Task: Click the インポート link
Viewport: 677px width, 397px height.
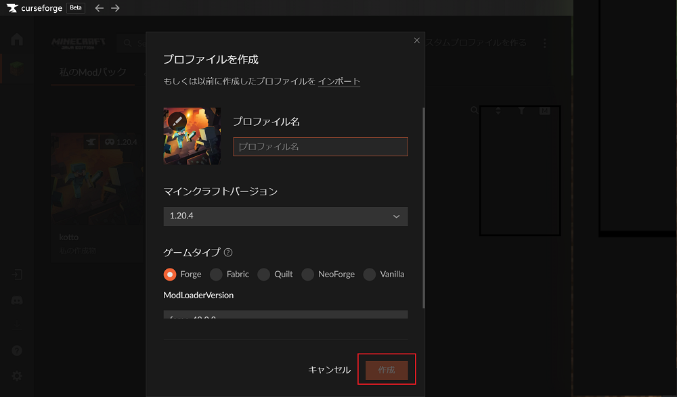Action: pyautogui.click(x=338, y=81)
